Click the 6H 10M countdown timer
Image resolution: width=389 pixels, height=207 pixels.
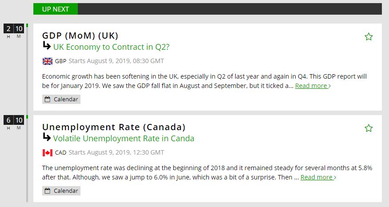(13, 122)
